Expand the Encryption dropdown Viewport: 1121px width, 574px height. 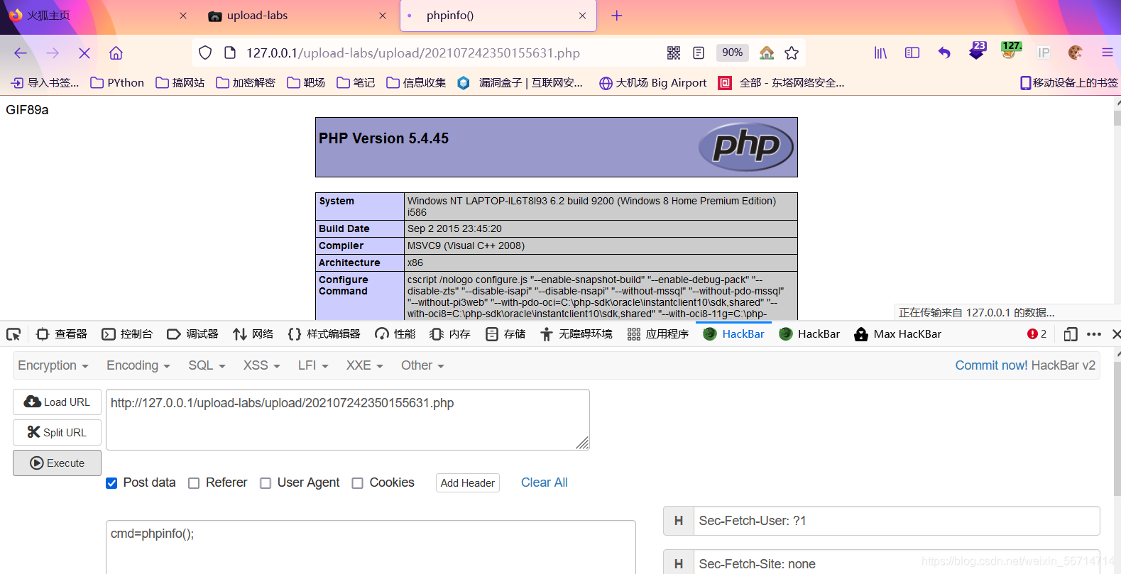pyautogui.click(x=53, y=365)
